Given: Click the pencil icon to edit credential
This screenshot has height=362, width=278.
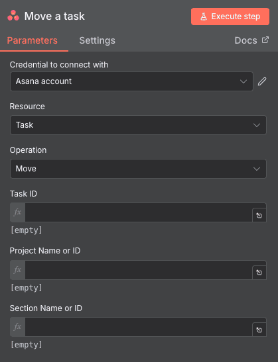Looking at the screenshot, I should pyautogui.click(x=262, y=81).
